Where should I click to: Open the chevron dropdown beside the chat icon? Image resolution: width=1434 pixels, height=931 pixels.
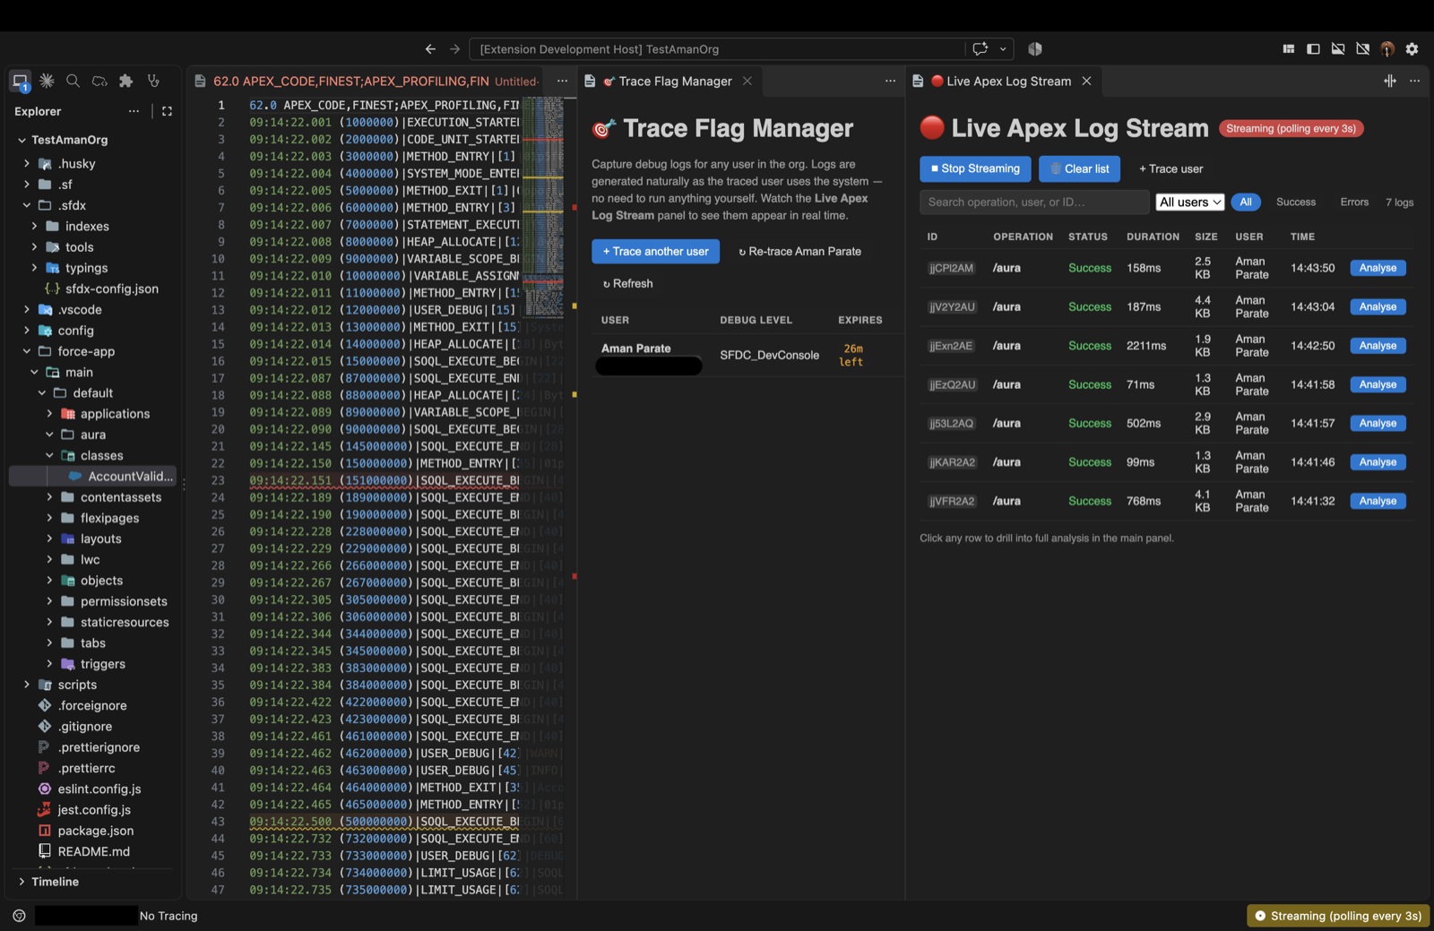[x=1003, y=49]
